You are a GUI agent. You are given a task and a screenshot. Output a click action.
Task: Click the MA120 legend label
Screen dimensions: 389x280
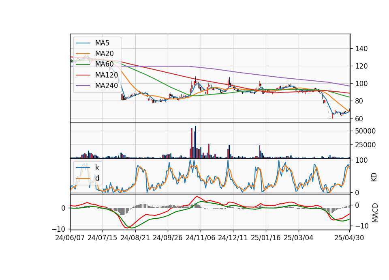point(107,75)
